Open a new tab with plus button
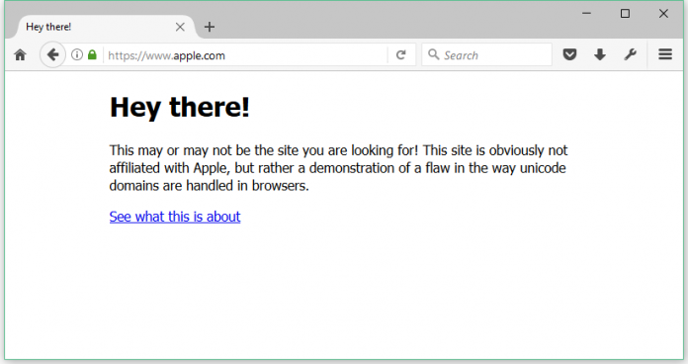688x364 pixels. [x=210, y=27]
